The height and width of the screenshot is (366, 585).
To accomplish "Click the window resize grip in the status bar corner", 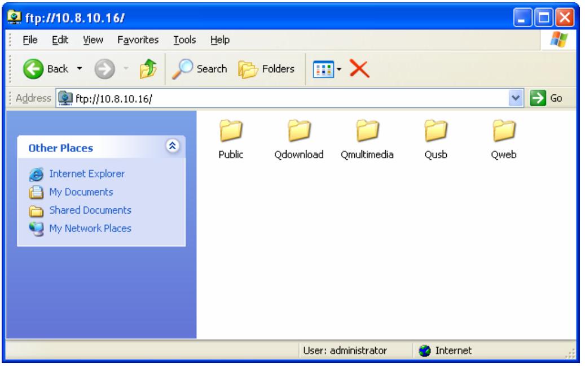I will [x=571, y=353].
